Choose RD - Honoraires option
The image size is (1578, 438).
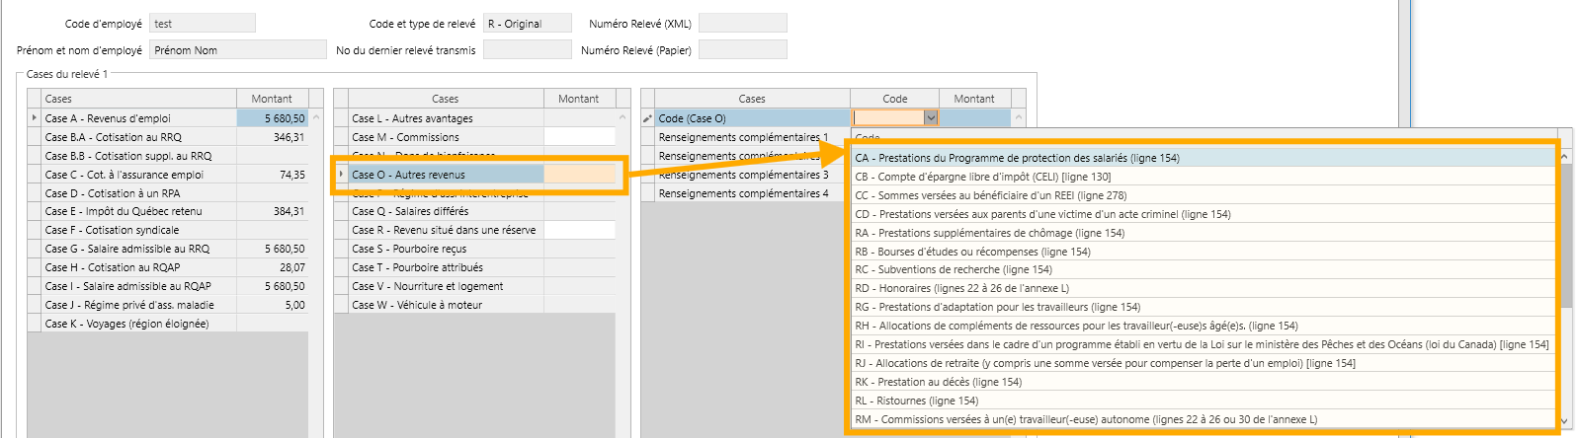(x=1204, y=288)
